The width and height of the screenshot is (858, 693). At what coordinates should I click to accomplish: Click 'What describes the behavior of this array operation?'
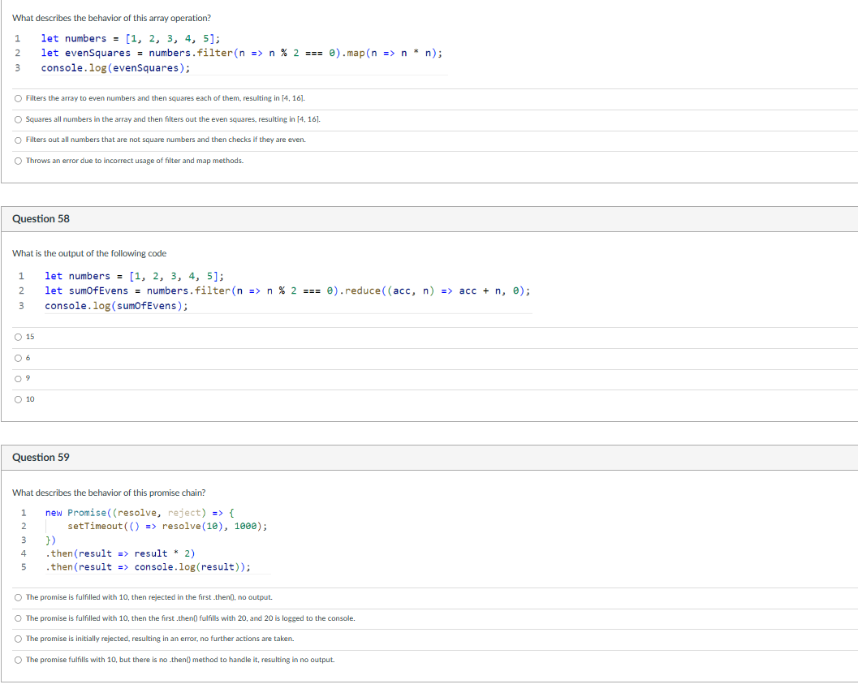click(x=112, y=18)
